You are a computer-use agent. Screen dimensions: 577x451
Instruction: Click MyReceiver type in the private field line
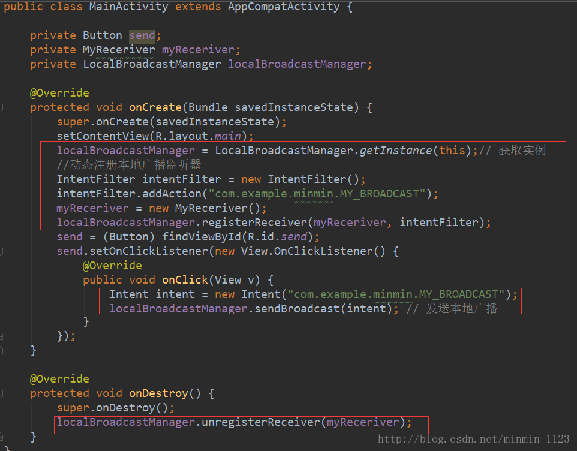pyautogui.click(x=119, y=50)
